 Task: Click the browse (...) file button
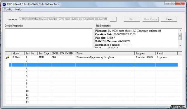[x=113, y=19]
